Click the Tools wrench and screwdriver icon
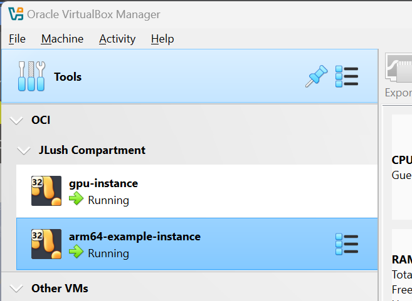This screenshot has height=301, width=412. pos(31,77)
